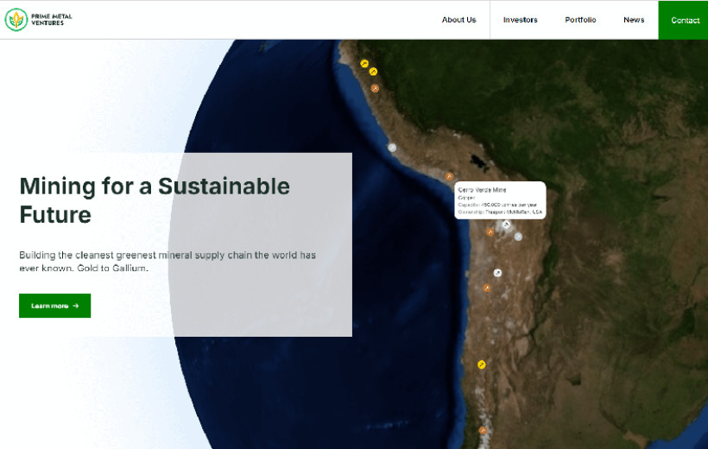
Task: Open the Portfolio section
Action: tap(580, 20)
